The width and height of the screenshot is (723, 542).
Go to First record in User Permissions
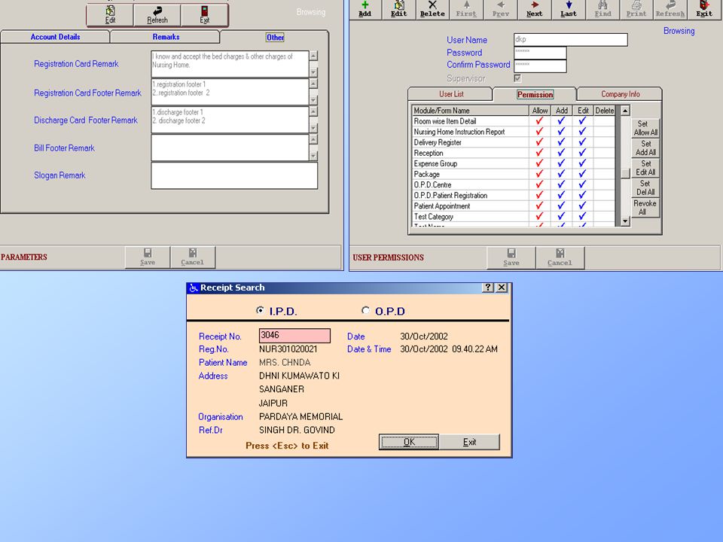(466, 9)
